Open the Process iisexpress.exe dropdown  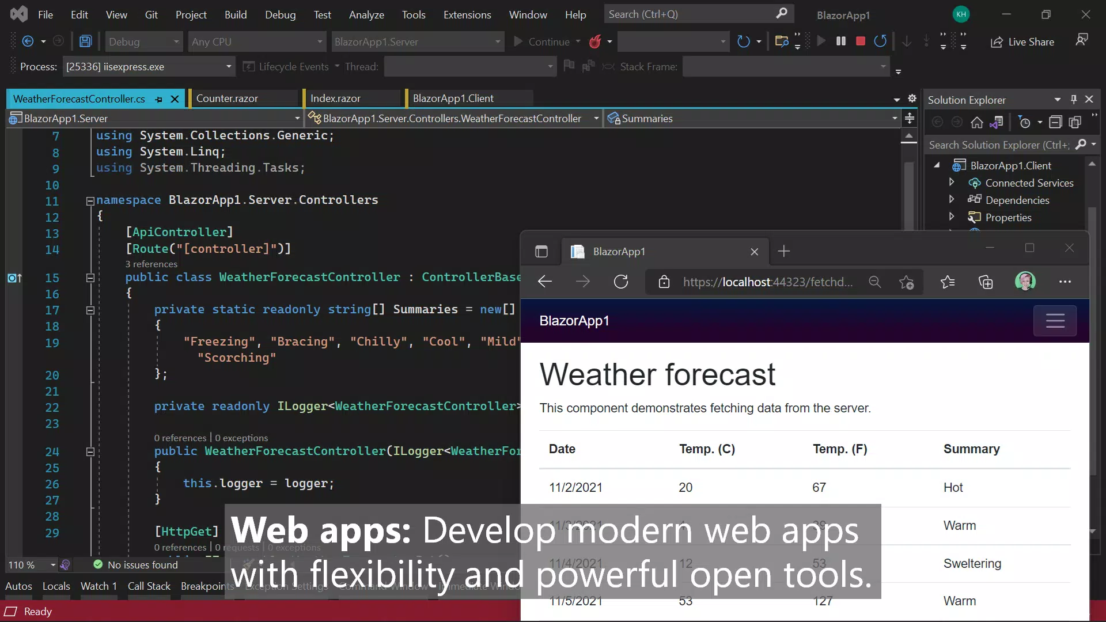[149, 67]
